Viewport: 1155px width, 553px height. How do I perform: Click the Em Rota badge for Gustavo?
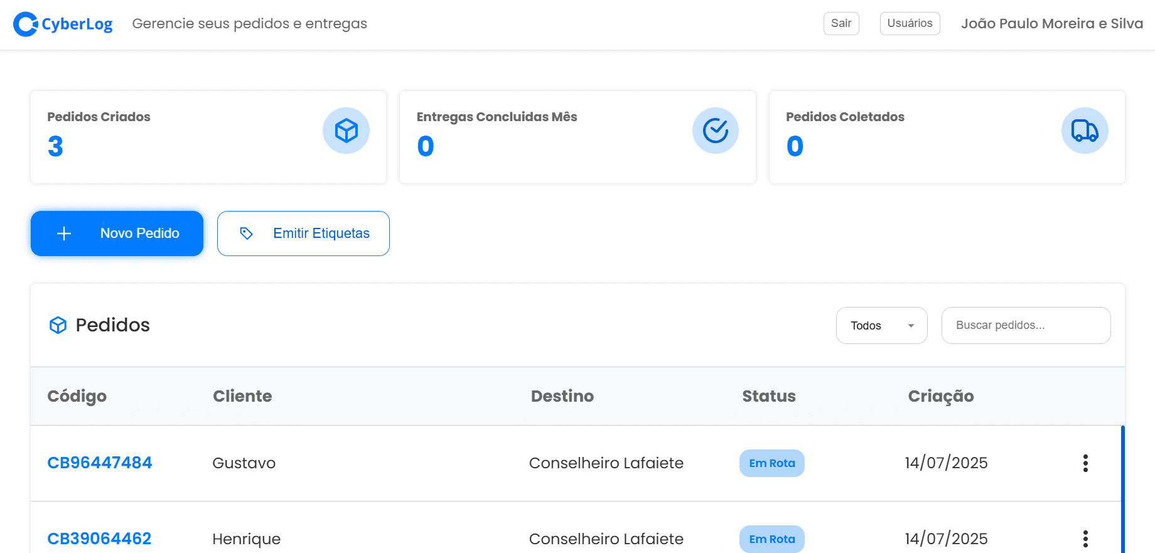point(771,463)
